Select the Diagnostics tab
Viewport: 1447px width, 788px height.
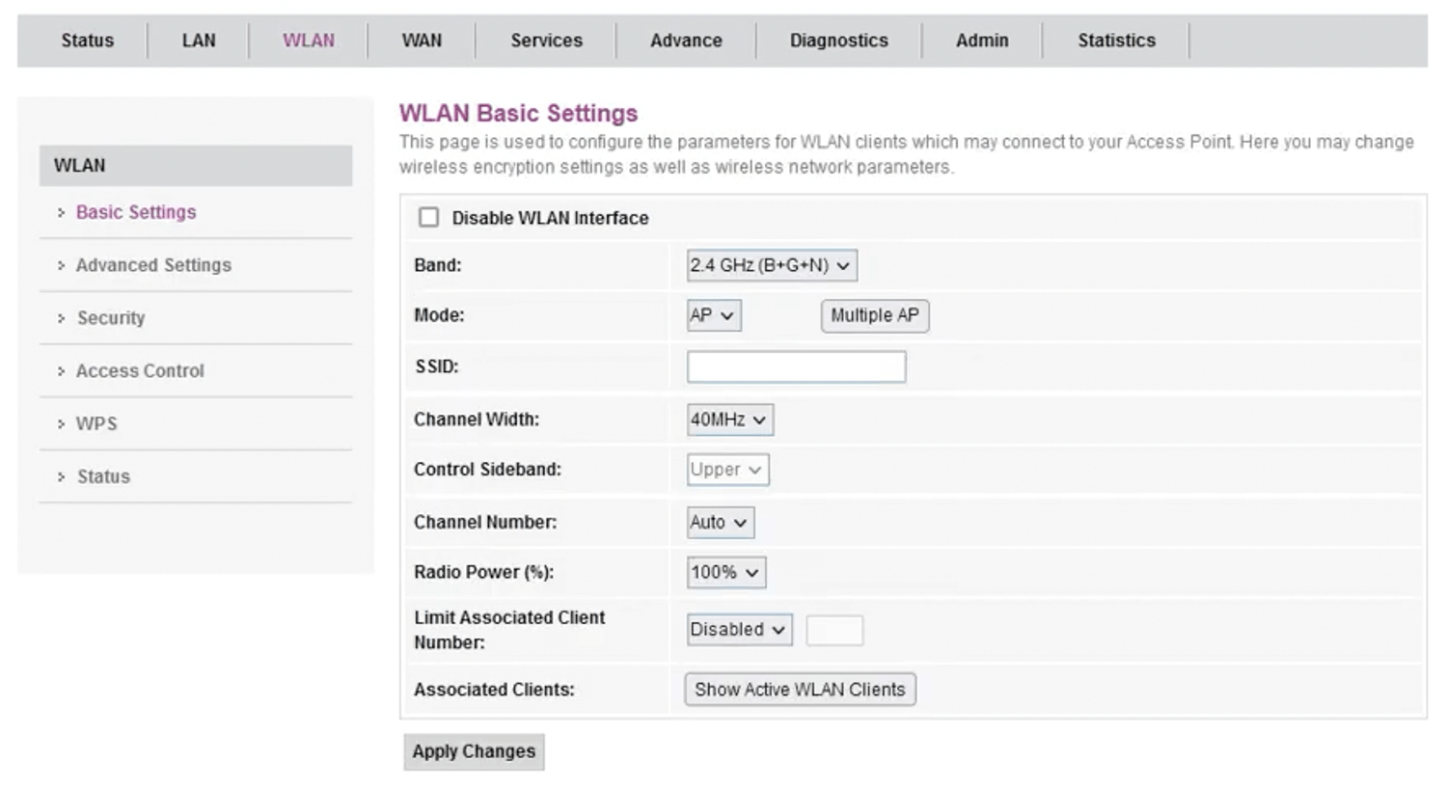[x=838, y=41]
